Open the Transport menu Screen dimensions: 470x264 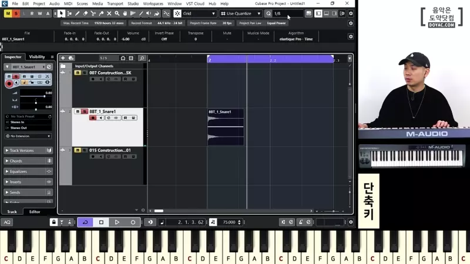pos(115,4)
